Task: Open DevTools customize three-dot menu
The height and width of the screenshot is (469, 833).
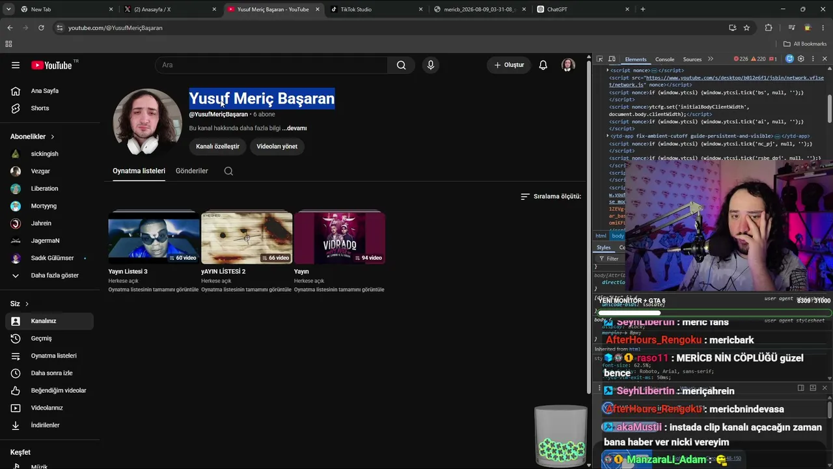Action: (813, 59)
